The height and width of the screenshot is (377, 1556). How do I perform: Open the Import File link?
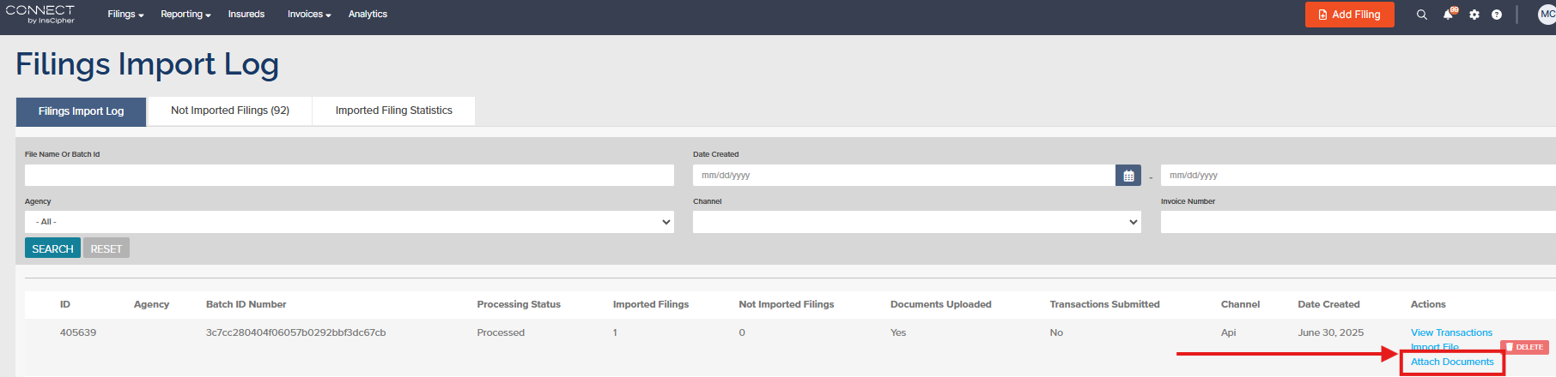(x=1434, y=347)
